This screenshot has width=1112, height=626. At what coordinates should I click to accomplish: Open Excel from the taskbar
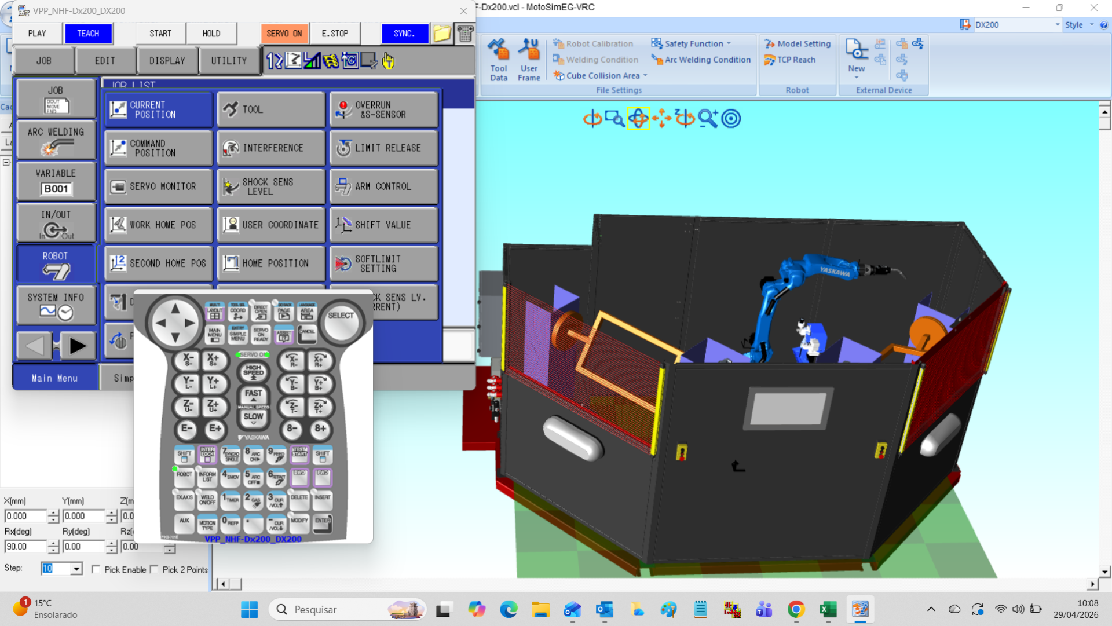[x=828, y=609]
